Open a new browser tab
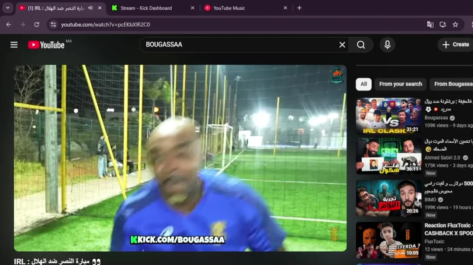The height and width of the screenshot is (265, 473). pyautogui.click(x=299, y=8)
